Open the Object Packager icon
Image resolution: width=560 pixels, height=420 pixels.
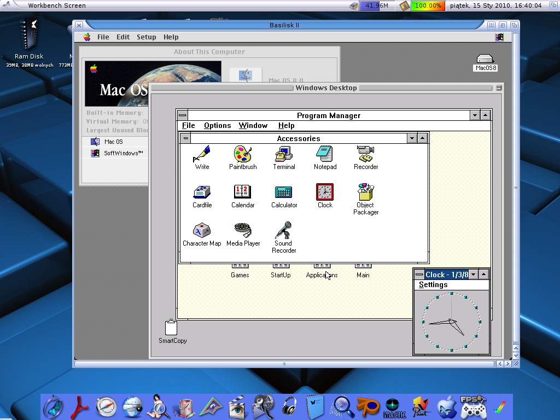point(366,199)
